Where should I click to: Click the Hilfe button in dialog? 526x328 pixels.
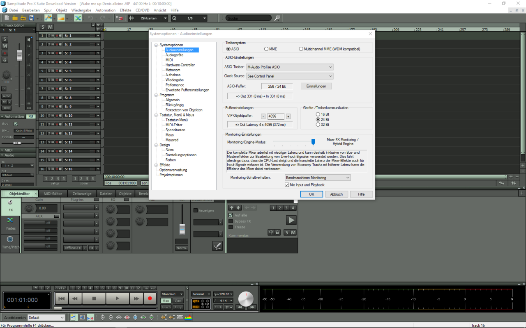(x=361, y=194)
